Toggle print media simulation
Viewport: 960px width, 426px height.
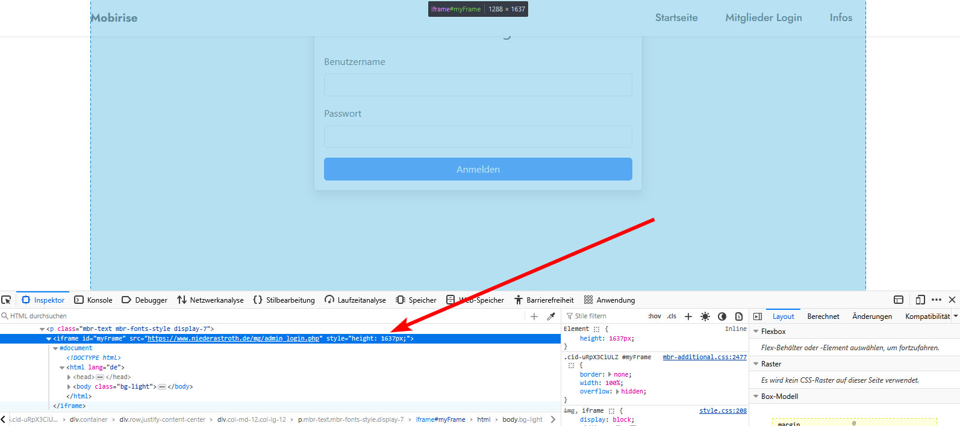point(739,316)
